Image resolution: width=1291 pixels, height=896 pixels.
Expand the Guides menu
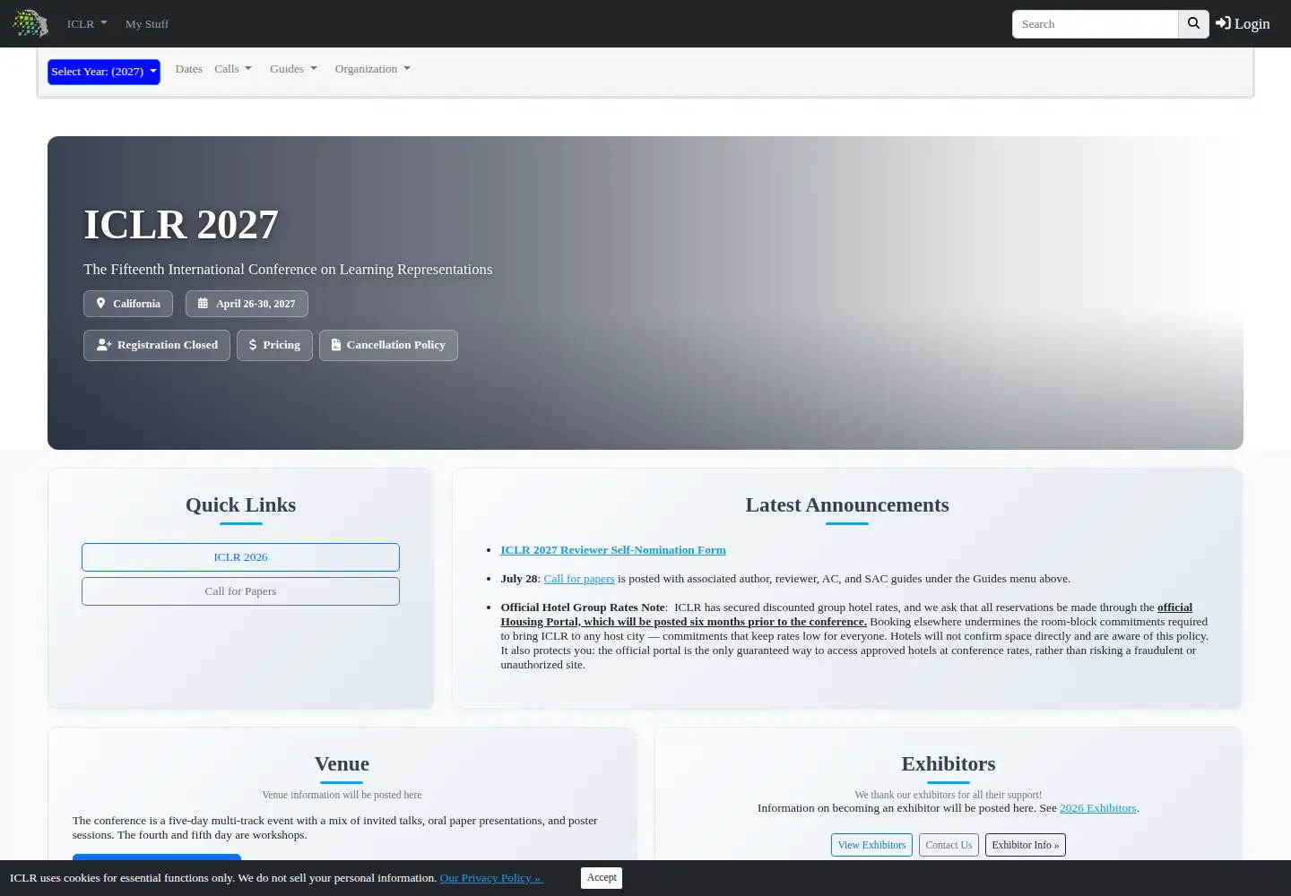click(293, 69)
